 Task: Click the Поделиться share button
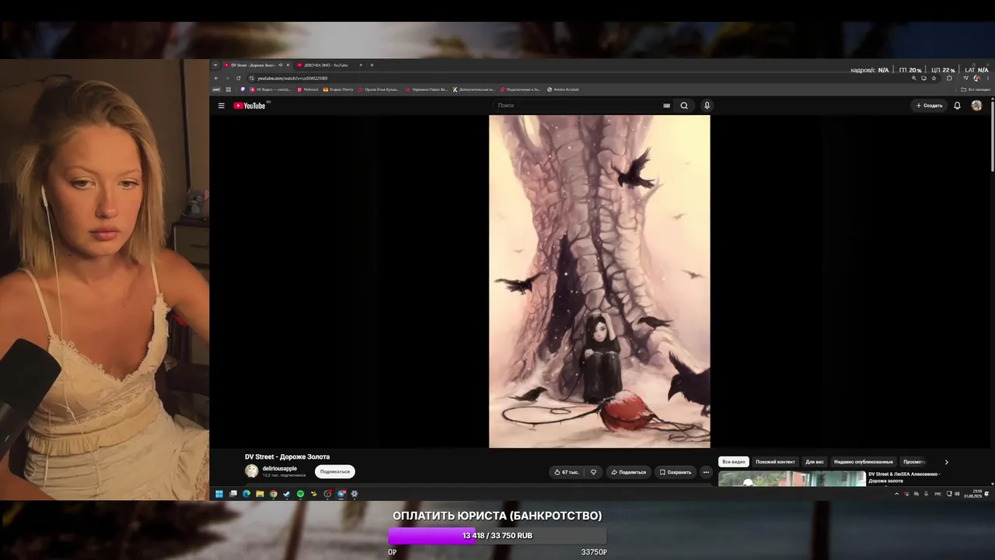628,472
